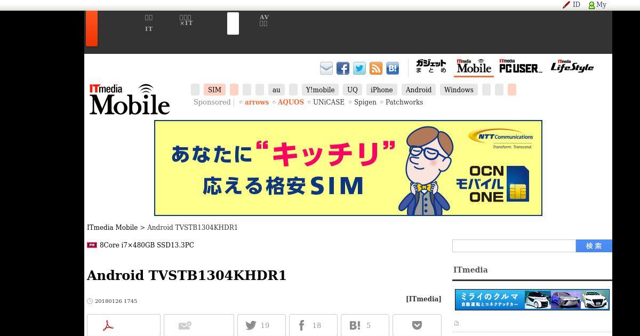Click the send-by-mail share button
This screenshot has width=640, height=336.
pyautogui.click(x=199, y=325)
